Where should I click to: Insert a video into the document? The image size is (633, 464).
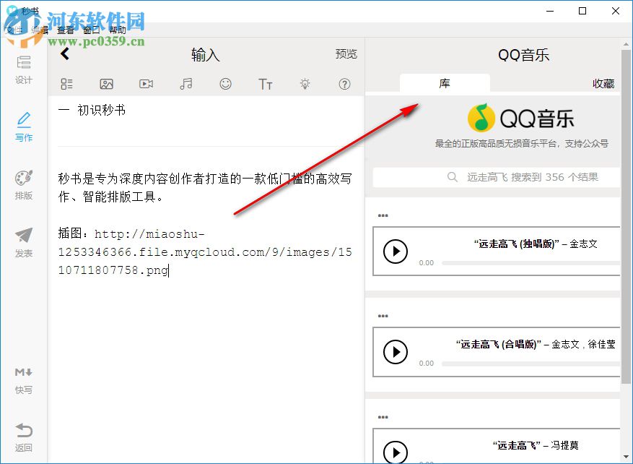[x=146, y=84]
